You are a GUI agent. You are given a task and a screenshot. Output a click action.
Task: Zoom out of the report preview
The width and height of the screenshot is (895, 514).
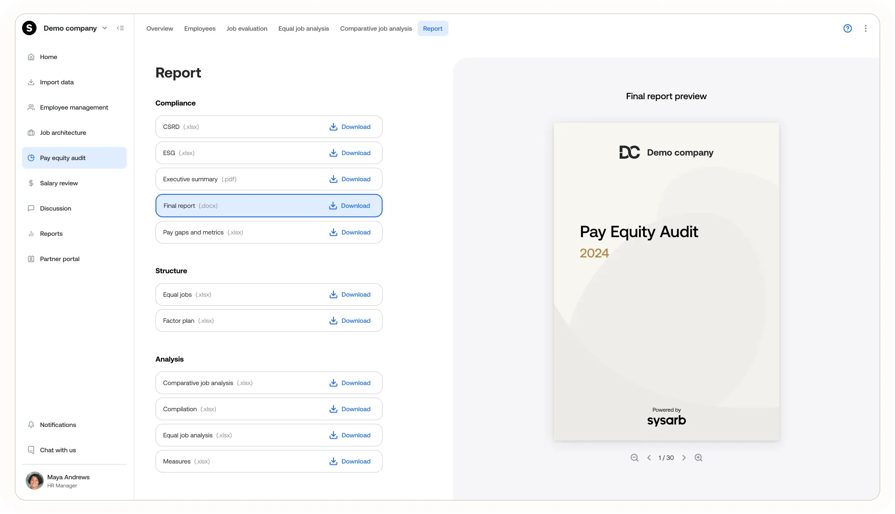point(634,458)
